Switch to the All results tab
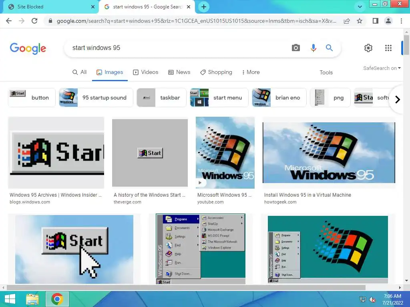This screenshot has height=307, width=410. (80, 72)
